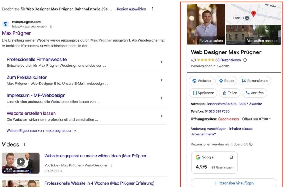
Task: Click Weitere Ergebnisse von maxpruegner.com link
Action: [41, 130]
